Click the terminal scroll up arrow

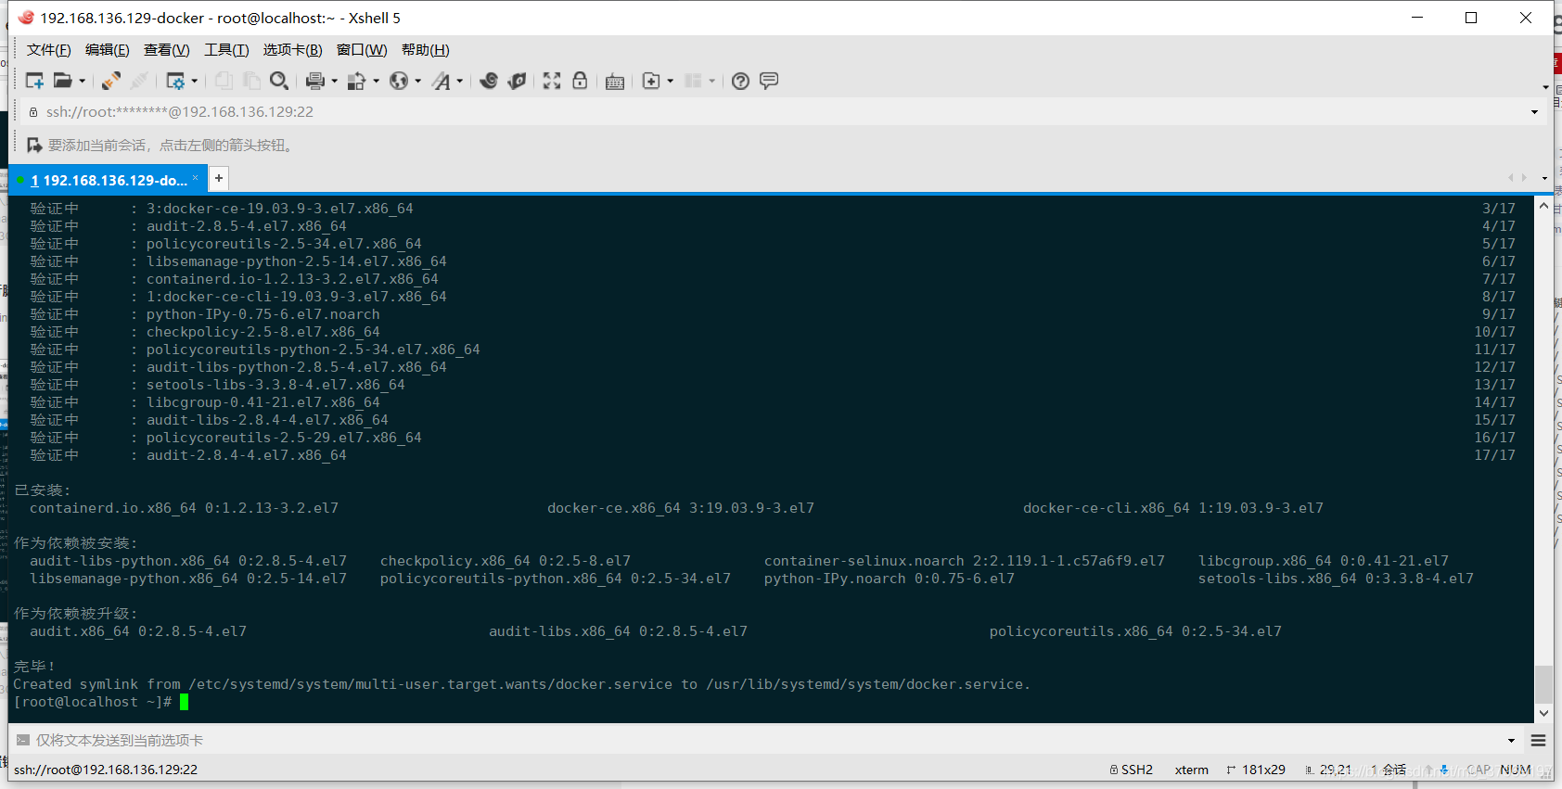(1543, 206)
